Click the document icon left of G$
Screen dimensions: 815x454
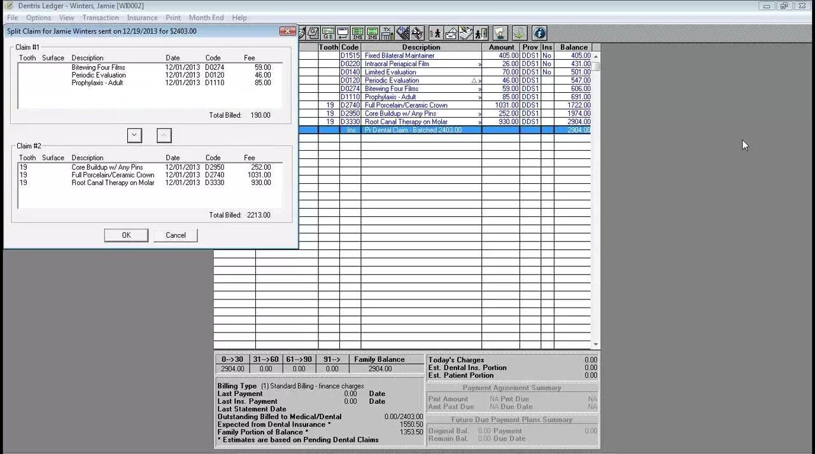(313, 33)
